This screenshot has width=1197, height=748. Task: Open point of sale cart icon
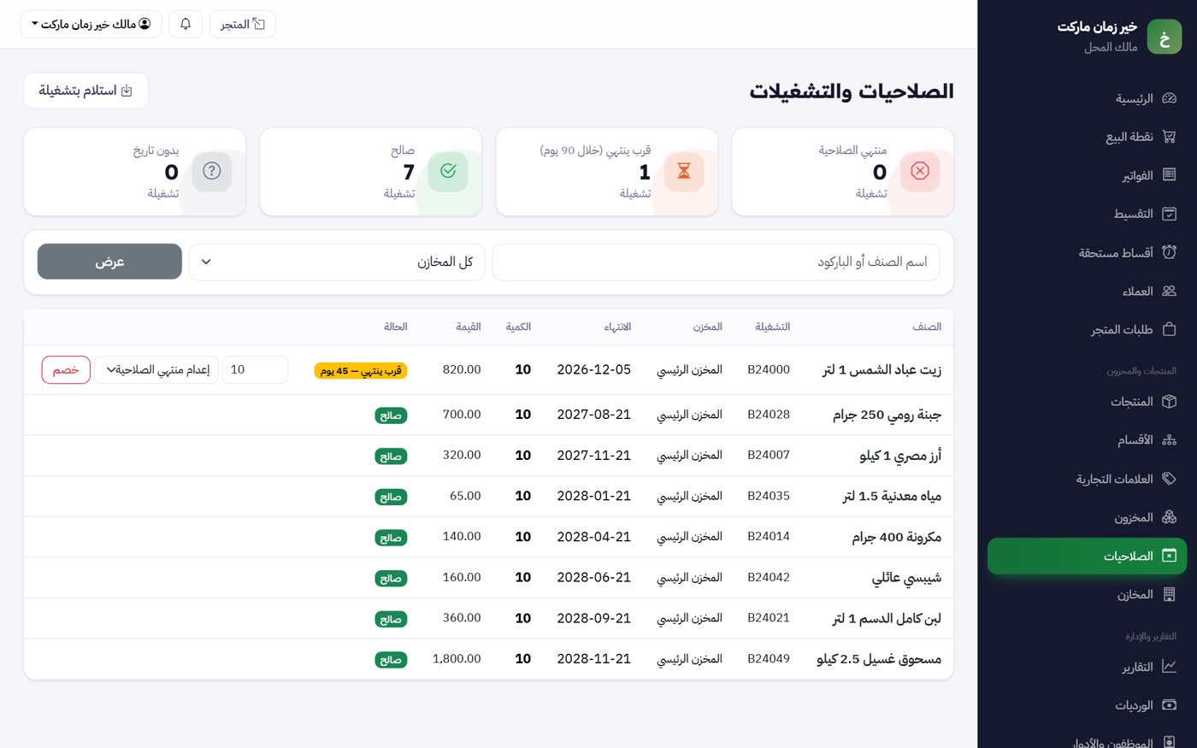coord(1169,137)
